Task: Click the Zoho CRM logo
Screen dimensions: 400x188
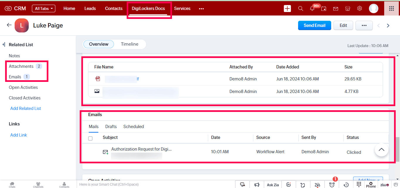Action: click(x=16, y=8)
